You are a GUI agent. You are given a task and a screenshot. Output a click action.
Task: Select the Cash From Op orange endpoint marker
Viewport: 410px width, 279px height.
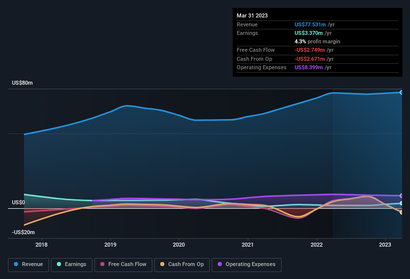coord(402,212)
